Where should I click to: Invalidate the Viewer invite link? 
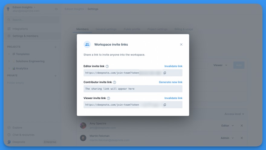[x=174, y=98]
